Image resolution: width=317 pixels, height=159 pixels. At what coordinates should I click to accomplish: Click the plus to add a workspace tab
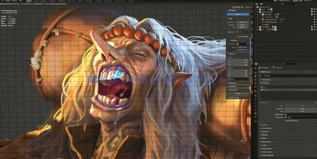[x=137, y=1]
